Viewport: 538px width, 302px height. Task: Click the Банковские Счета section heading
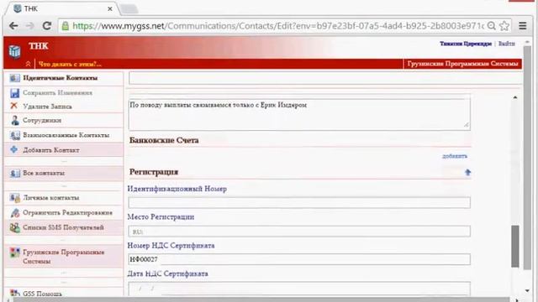coord(164,140)
